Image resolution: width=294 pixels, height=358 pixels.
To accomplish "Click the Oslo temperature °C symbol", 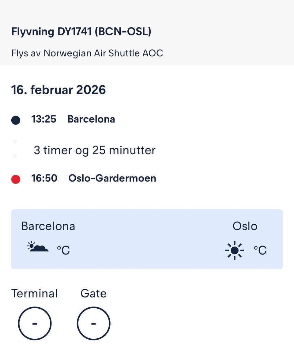I will [260, 250].
